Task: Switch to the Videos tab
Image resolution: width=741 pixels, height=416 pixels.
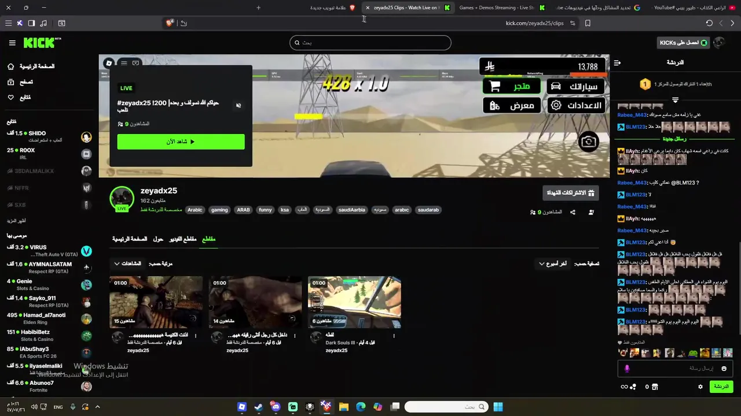Action: (182, 239)
